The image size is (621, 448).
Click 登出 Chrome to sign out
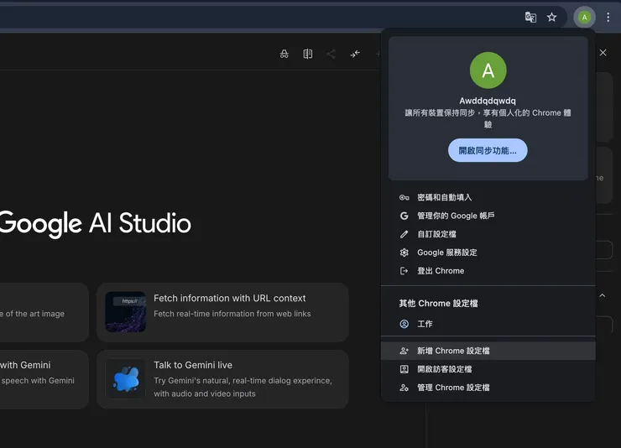tap(440, 271)
